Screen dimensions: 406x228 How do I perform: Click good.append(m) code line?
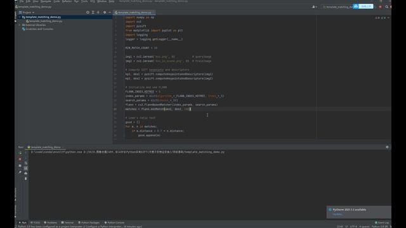click(149, 135)
